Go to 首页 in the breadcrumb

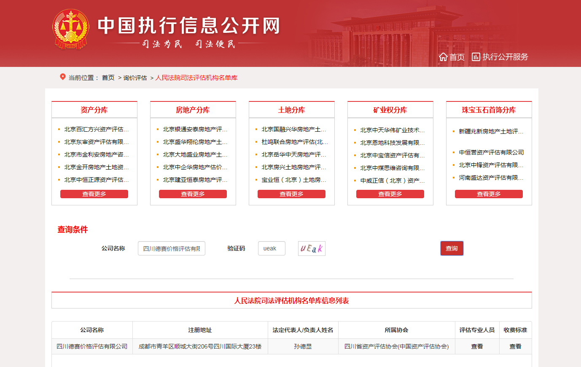[108, 77]
